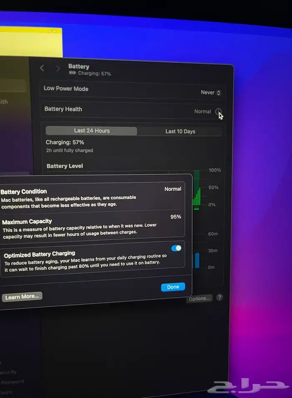Toggle Optimized Battery Charging switch
Viewport: 292px width, 398px height.
(x=176, y=248)
